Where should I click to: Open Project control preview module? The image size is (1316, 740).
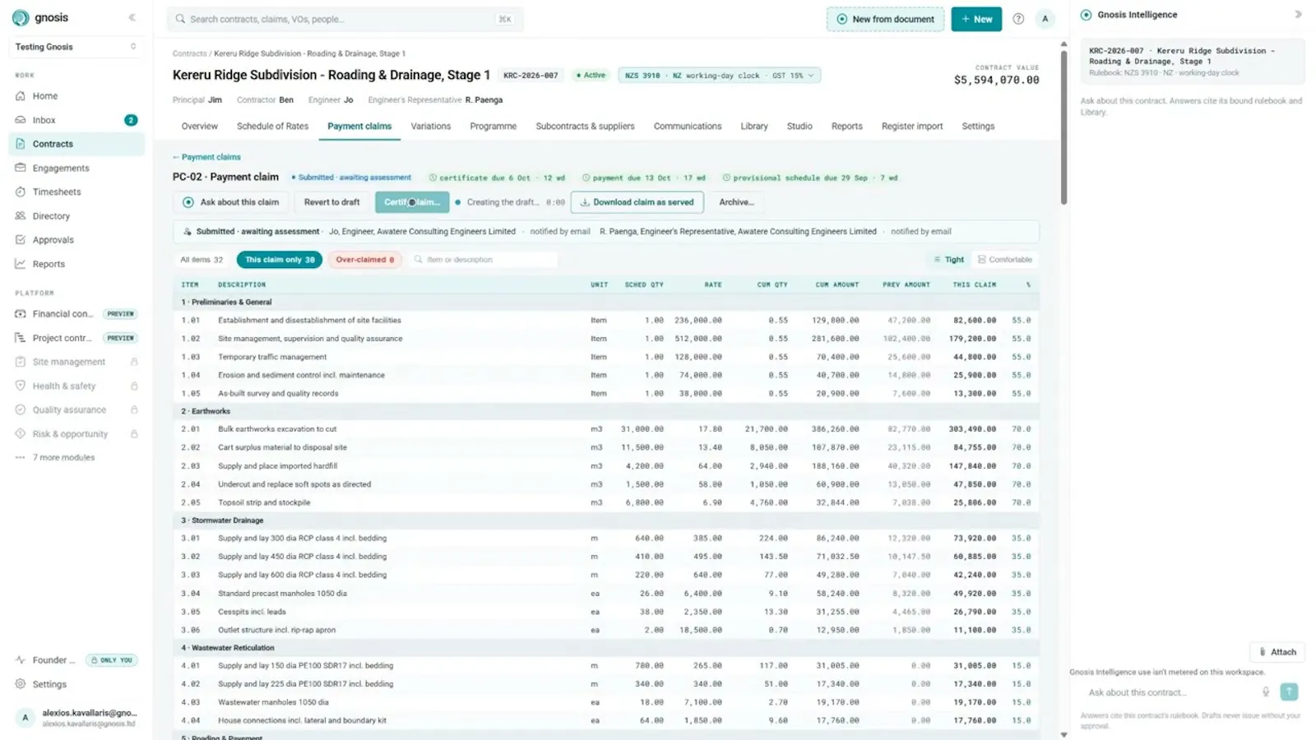coord(76,338)
